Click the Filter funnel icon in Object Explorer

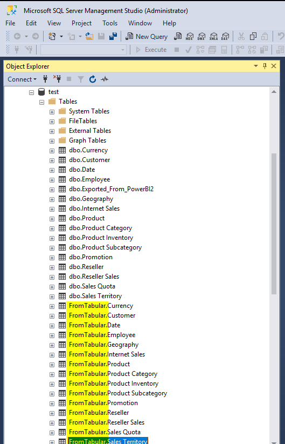[81, 79]
